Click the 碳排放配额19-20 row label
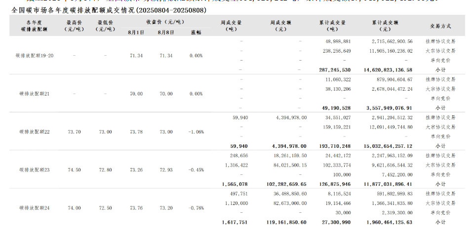Image resolution: width=474 pixels, height=235 pixels. point(35,56)
